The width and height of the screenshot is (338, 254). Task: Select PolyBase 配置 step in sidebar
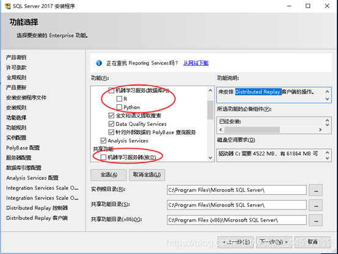(23, 148)
